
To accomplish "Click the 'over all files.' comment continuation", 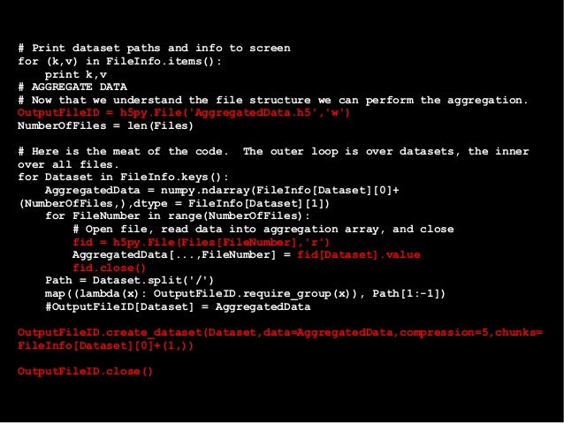I will click(x=68, y=164).
